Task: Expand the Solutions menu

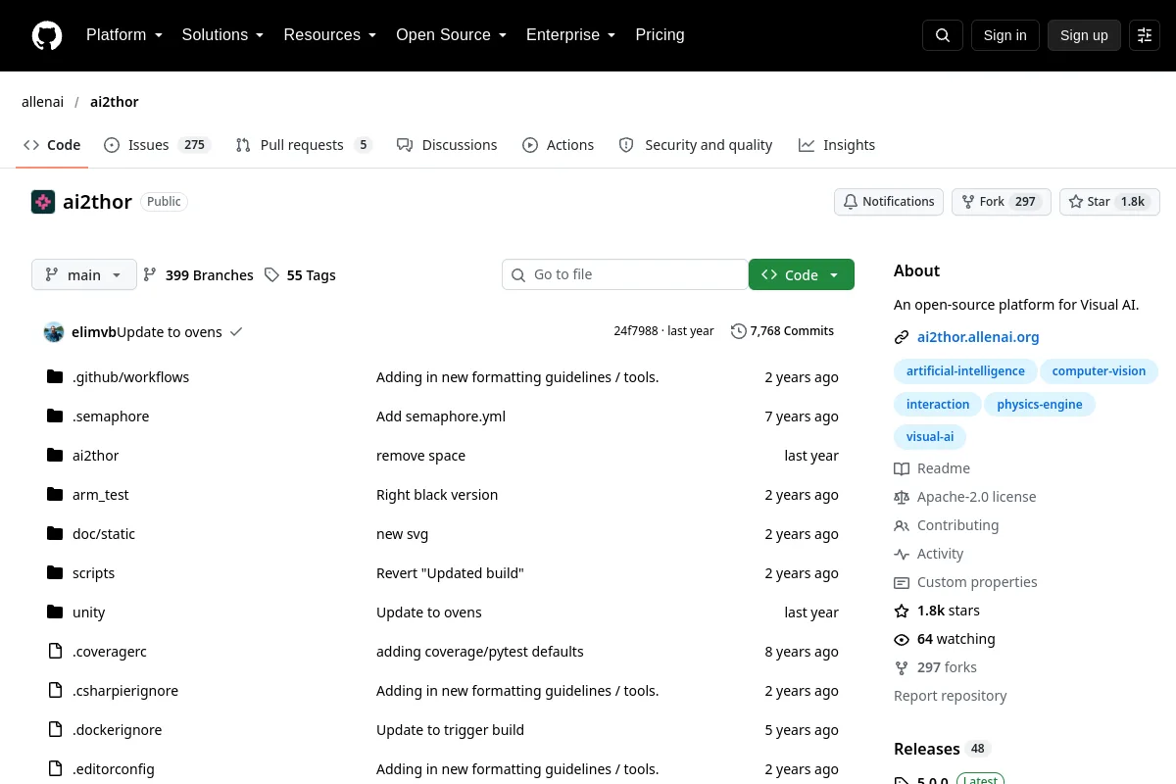Action: [222, 35]
